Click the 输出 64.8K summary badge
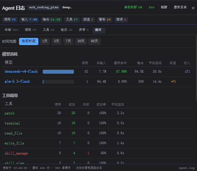Image resolution: width=197 pixels, height=171 pixels. 51,20
